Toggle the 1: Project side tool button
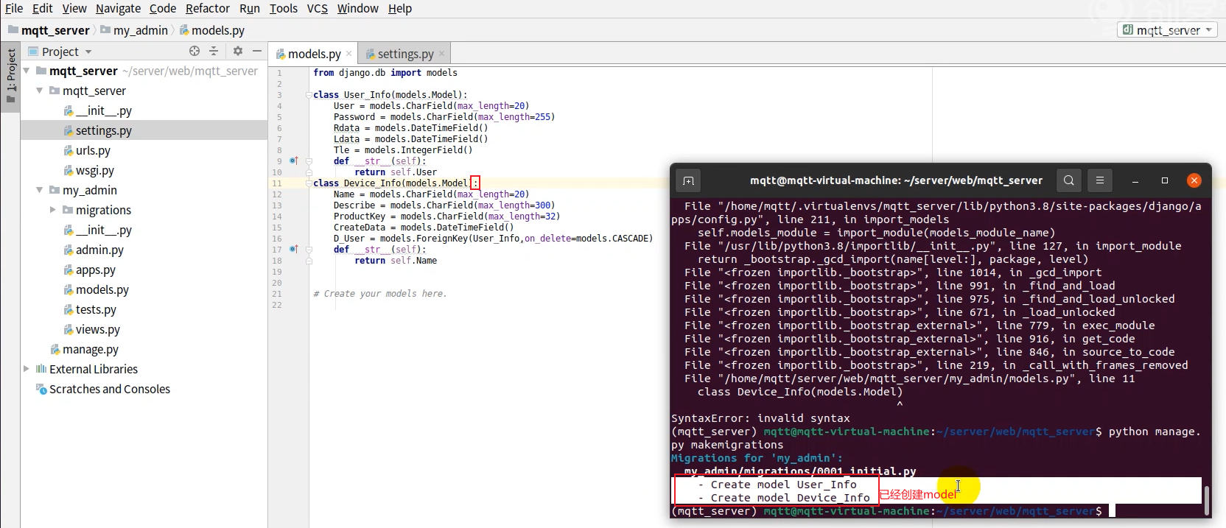The image size is (1226, 528). (10, 77)
